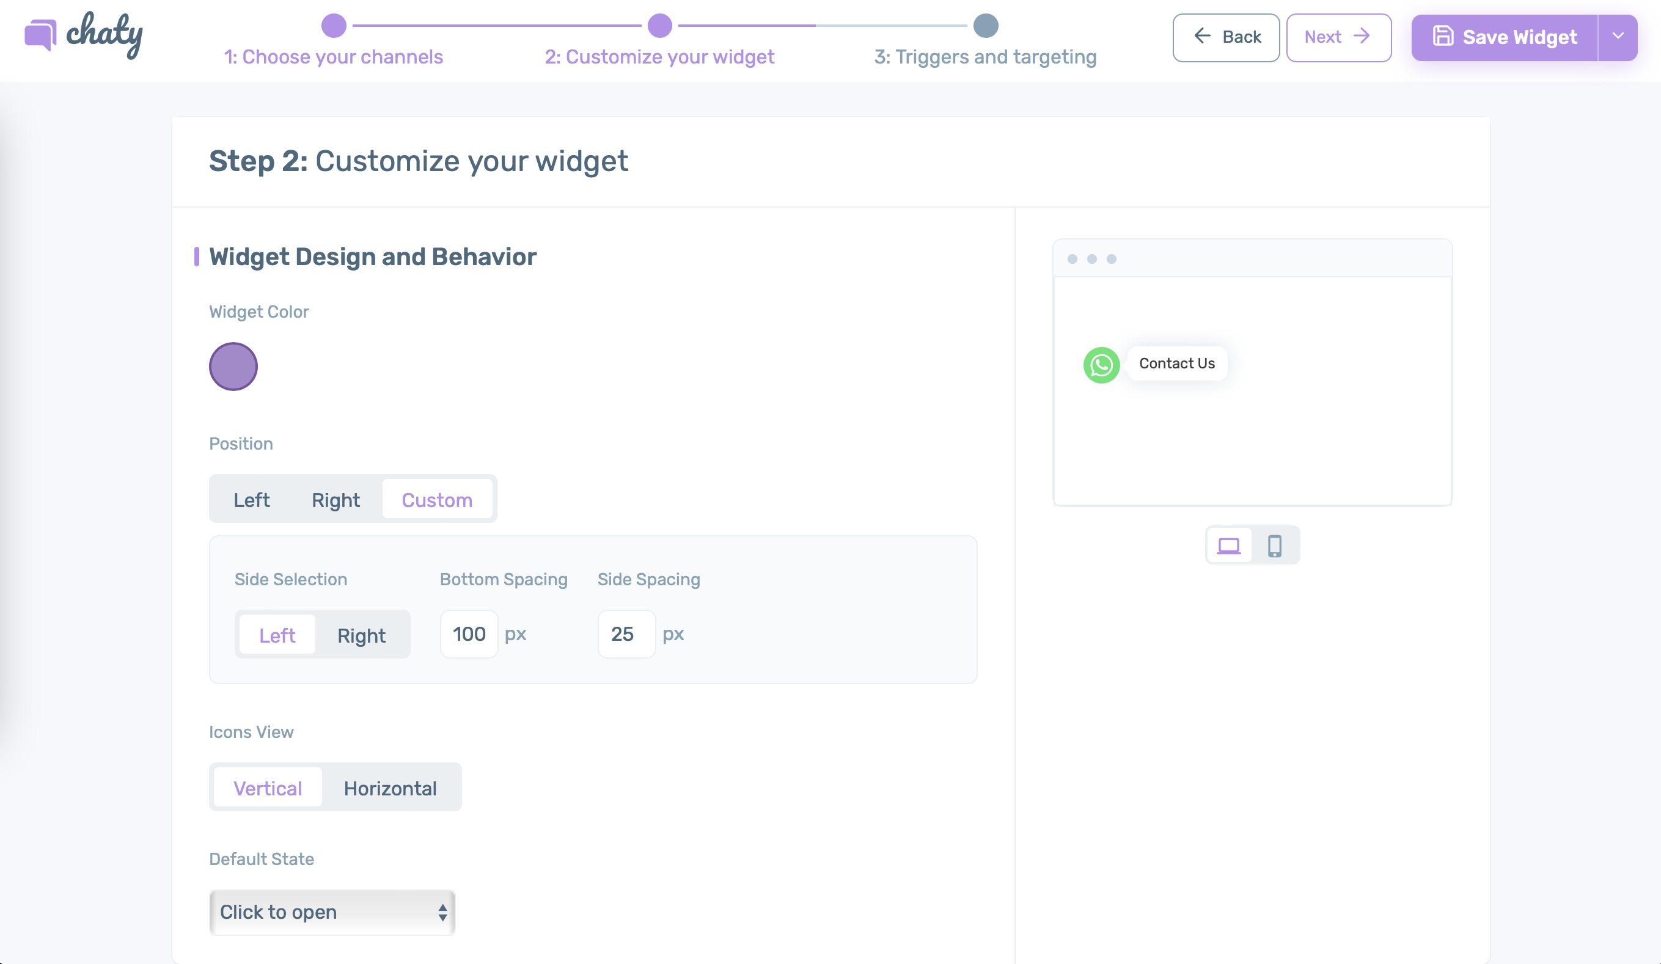Viewport: 1661px width, 964px height.
Task: Click the WhatsApp icon in preview
Action: (x=1101, y=364)
